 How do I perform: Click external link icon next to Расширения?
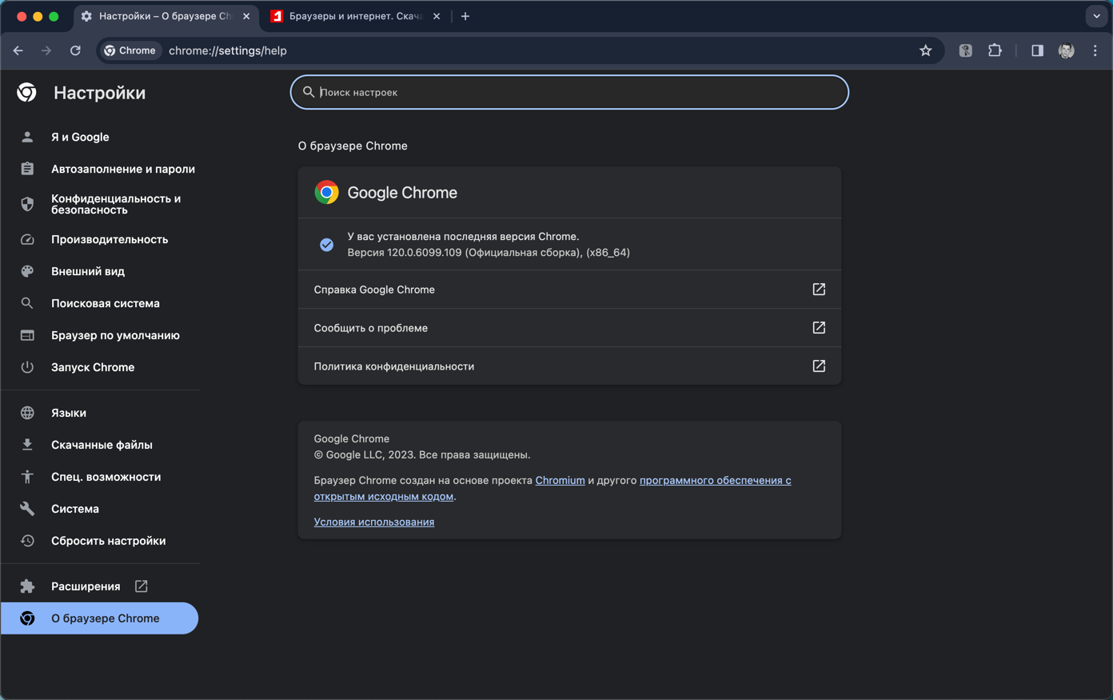(142, 586)
